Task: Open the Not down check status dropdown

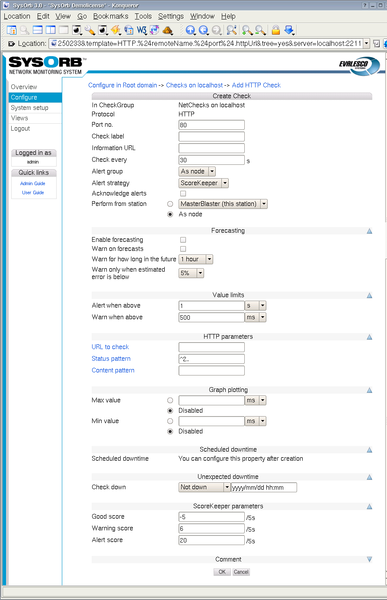Action: [x=205, y=487]
